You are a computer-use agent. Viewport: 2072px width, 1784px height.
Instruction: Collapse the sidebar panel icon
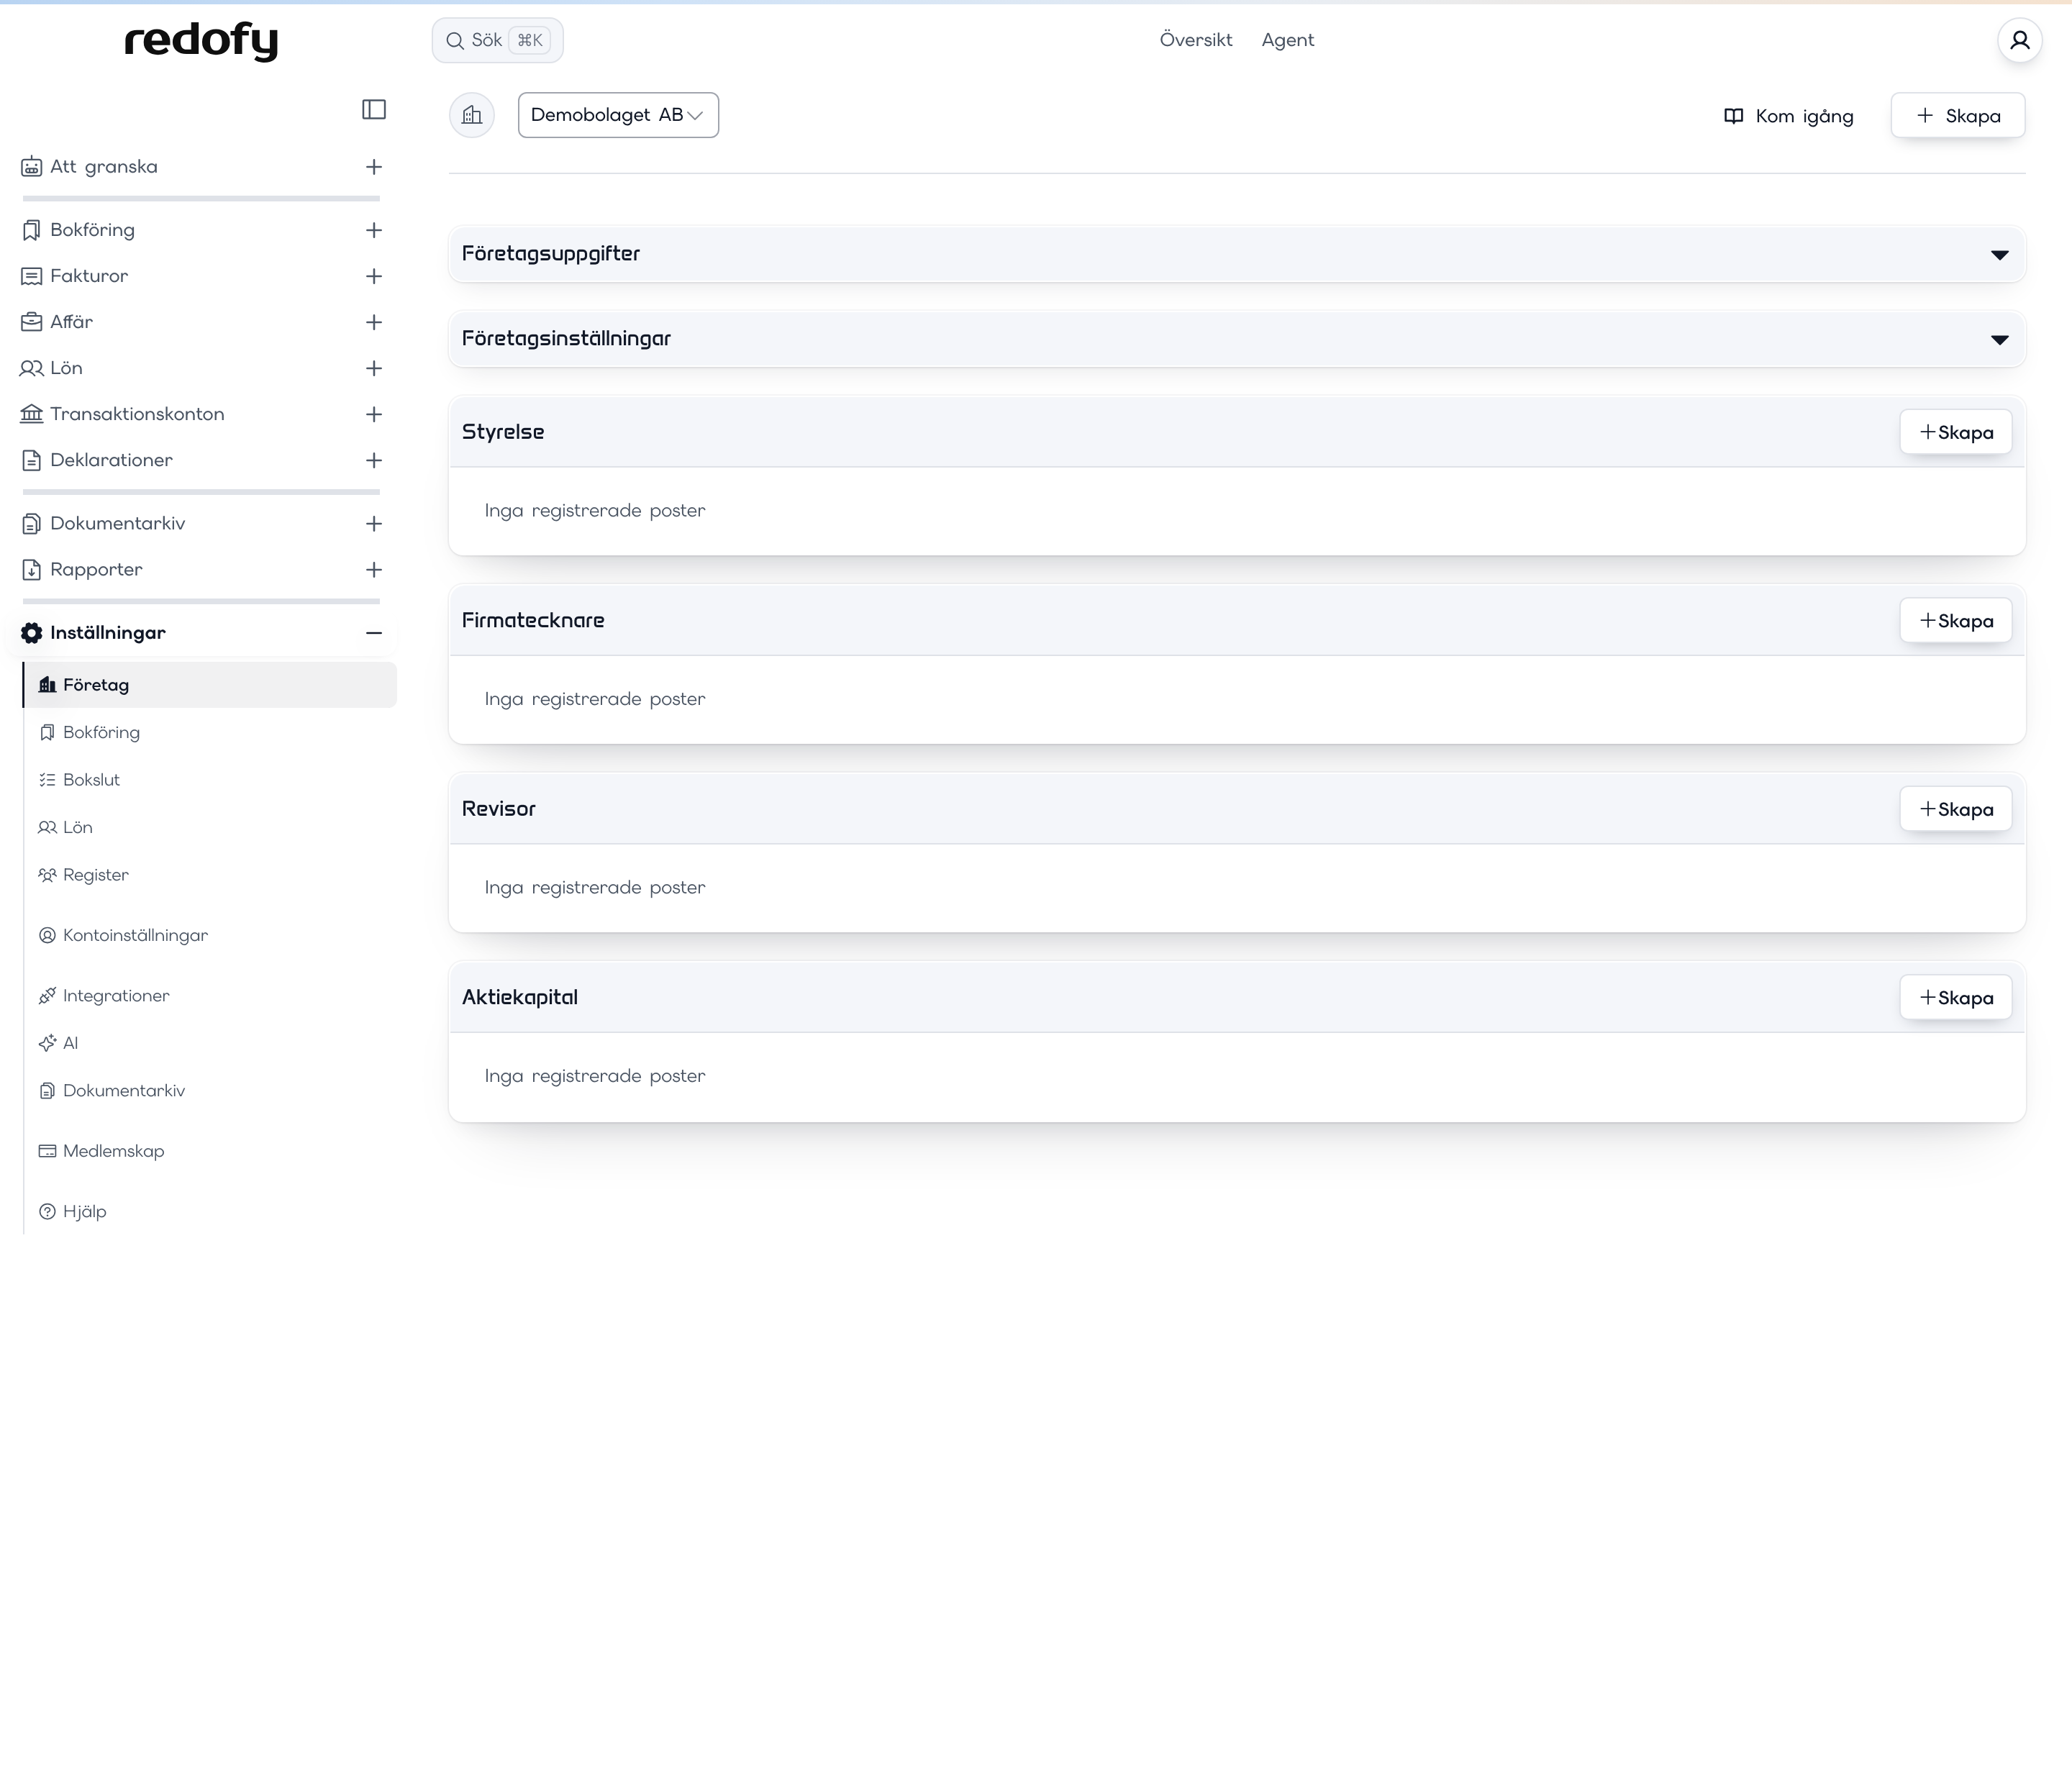tap(374, 109)
